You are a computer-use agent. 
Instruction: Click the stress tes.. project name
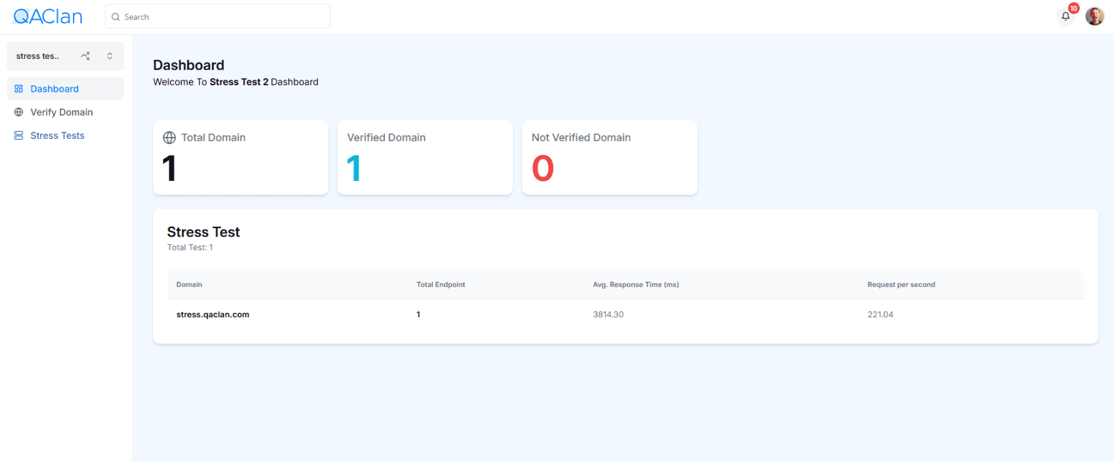coord(37,56)
